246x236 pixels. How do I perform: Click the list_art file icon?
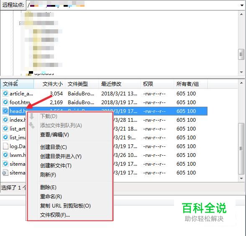pos(5,129)
